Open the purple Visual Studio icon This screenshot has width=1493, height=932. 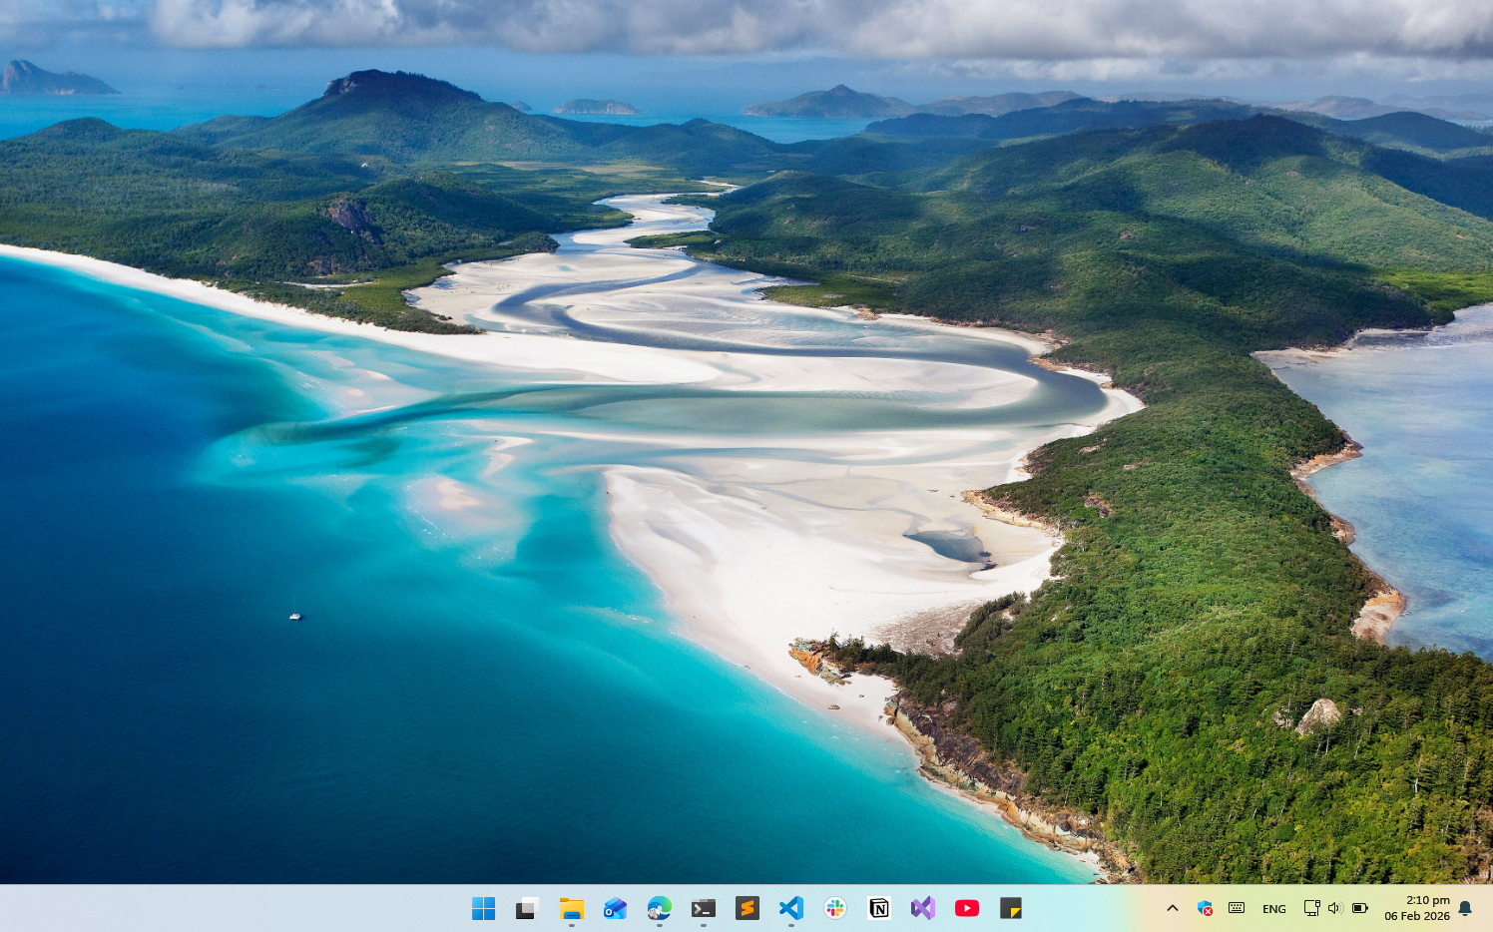pos(923,908)
